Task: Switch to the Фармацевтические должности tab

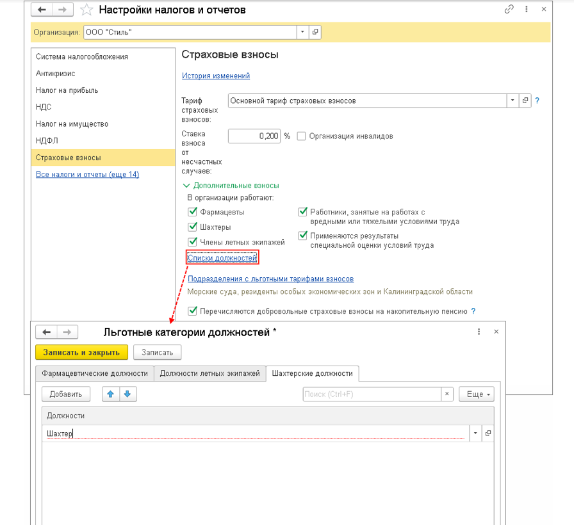Action: [95, 373]
